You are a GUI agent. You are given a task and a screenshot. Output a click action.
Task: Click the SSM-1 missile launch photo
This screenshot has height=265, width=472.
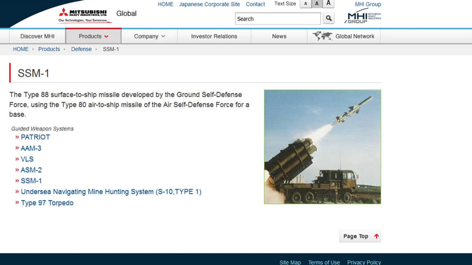[323, 147]
